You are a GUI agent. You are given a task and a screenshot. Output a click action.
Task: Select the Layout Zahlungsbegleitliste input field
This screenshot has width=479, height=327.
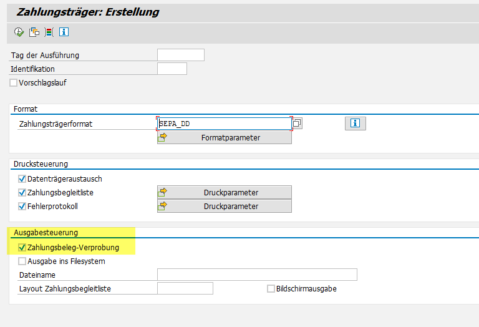point(185,288)
